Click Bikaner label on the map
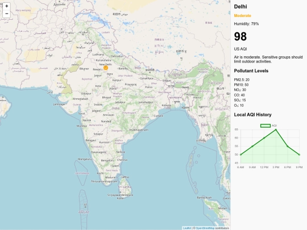The width and height of the screenshot is (307, 230). pos(84,69)
